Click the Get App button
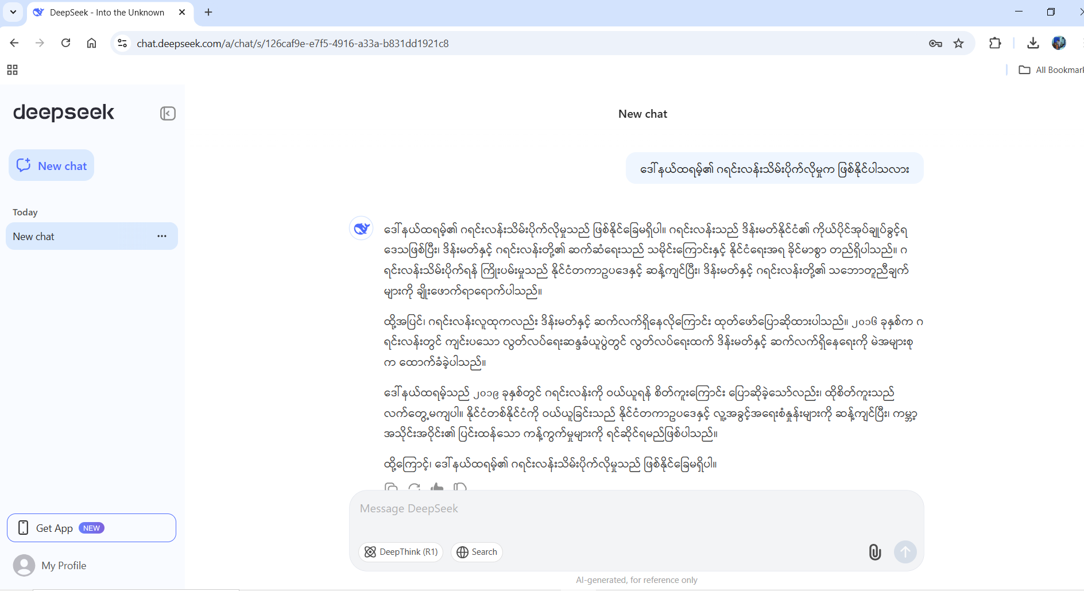Screen dimensions: 1084x591 (x=91, y=528)
